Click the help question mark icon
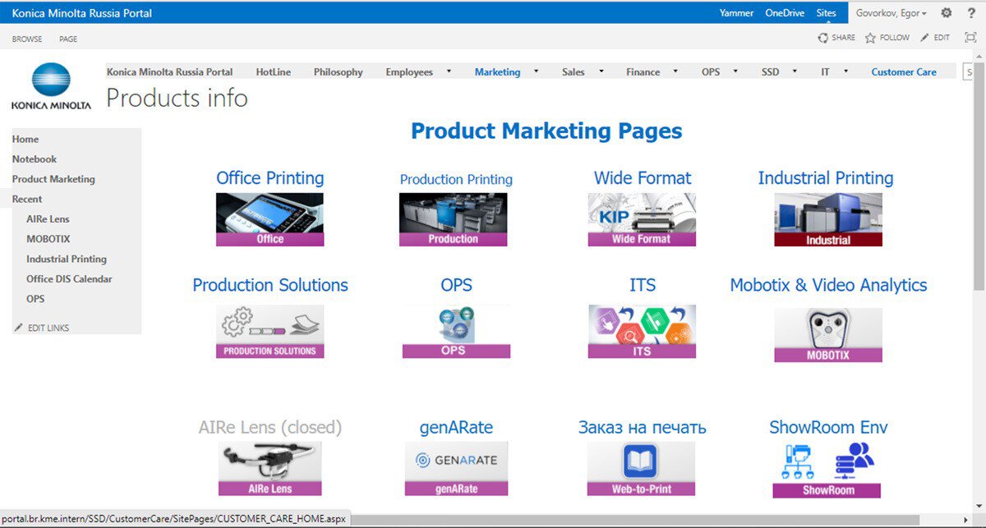986x528 pixels. pos(970,13)
